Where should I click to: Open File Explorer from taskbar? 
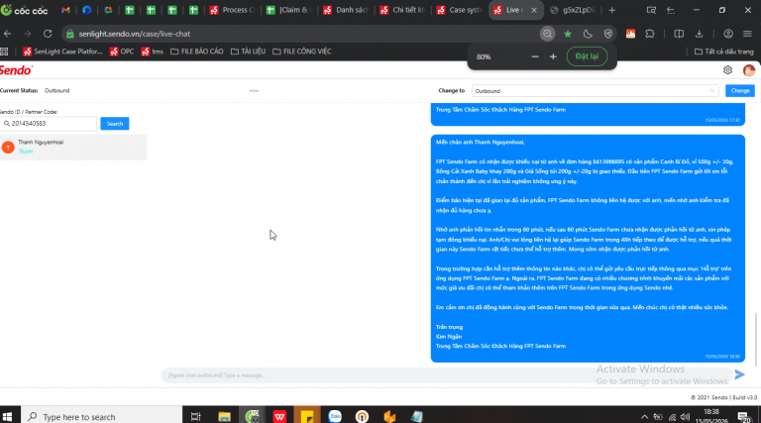pos(224,416)
